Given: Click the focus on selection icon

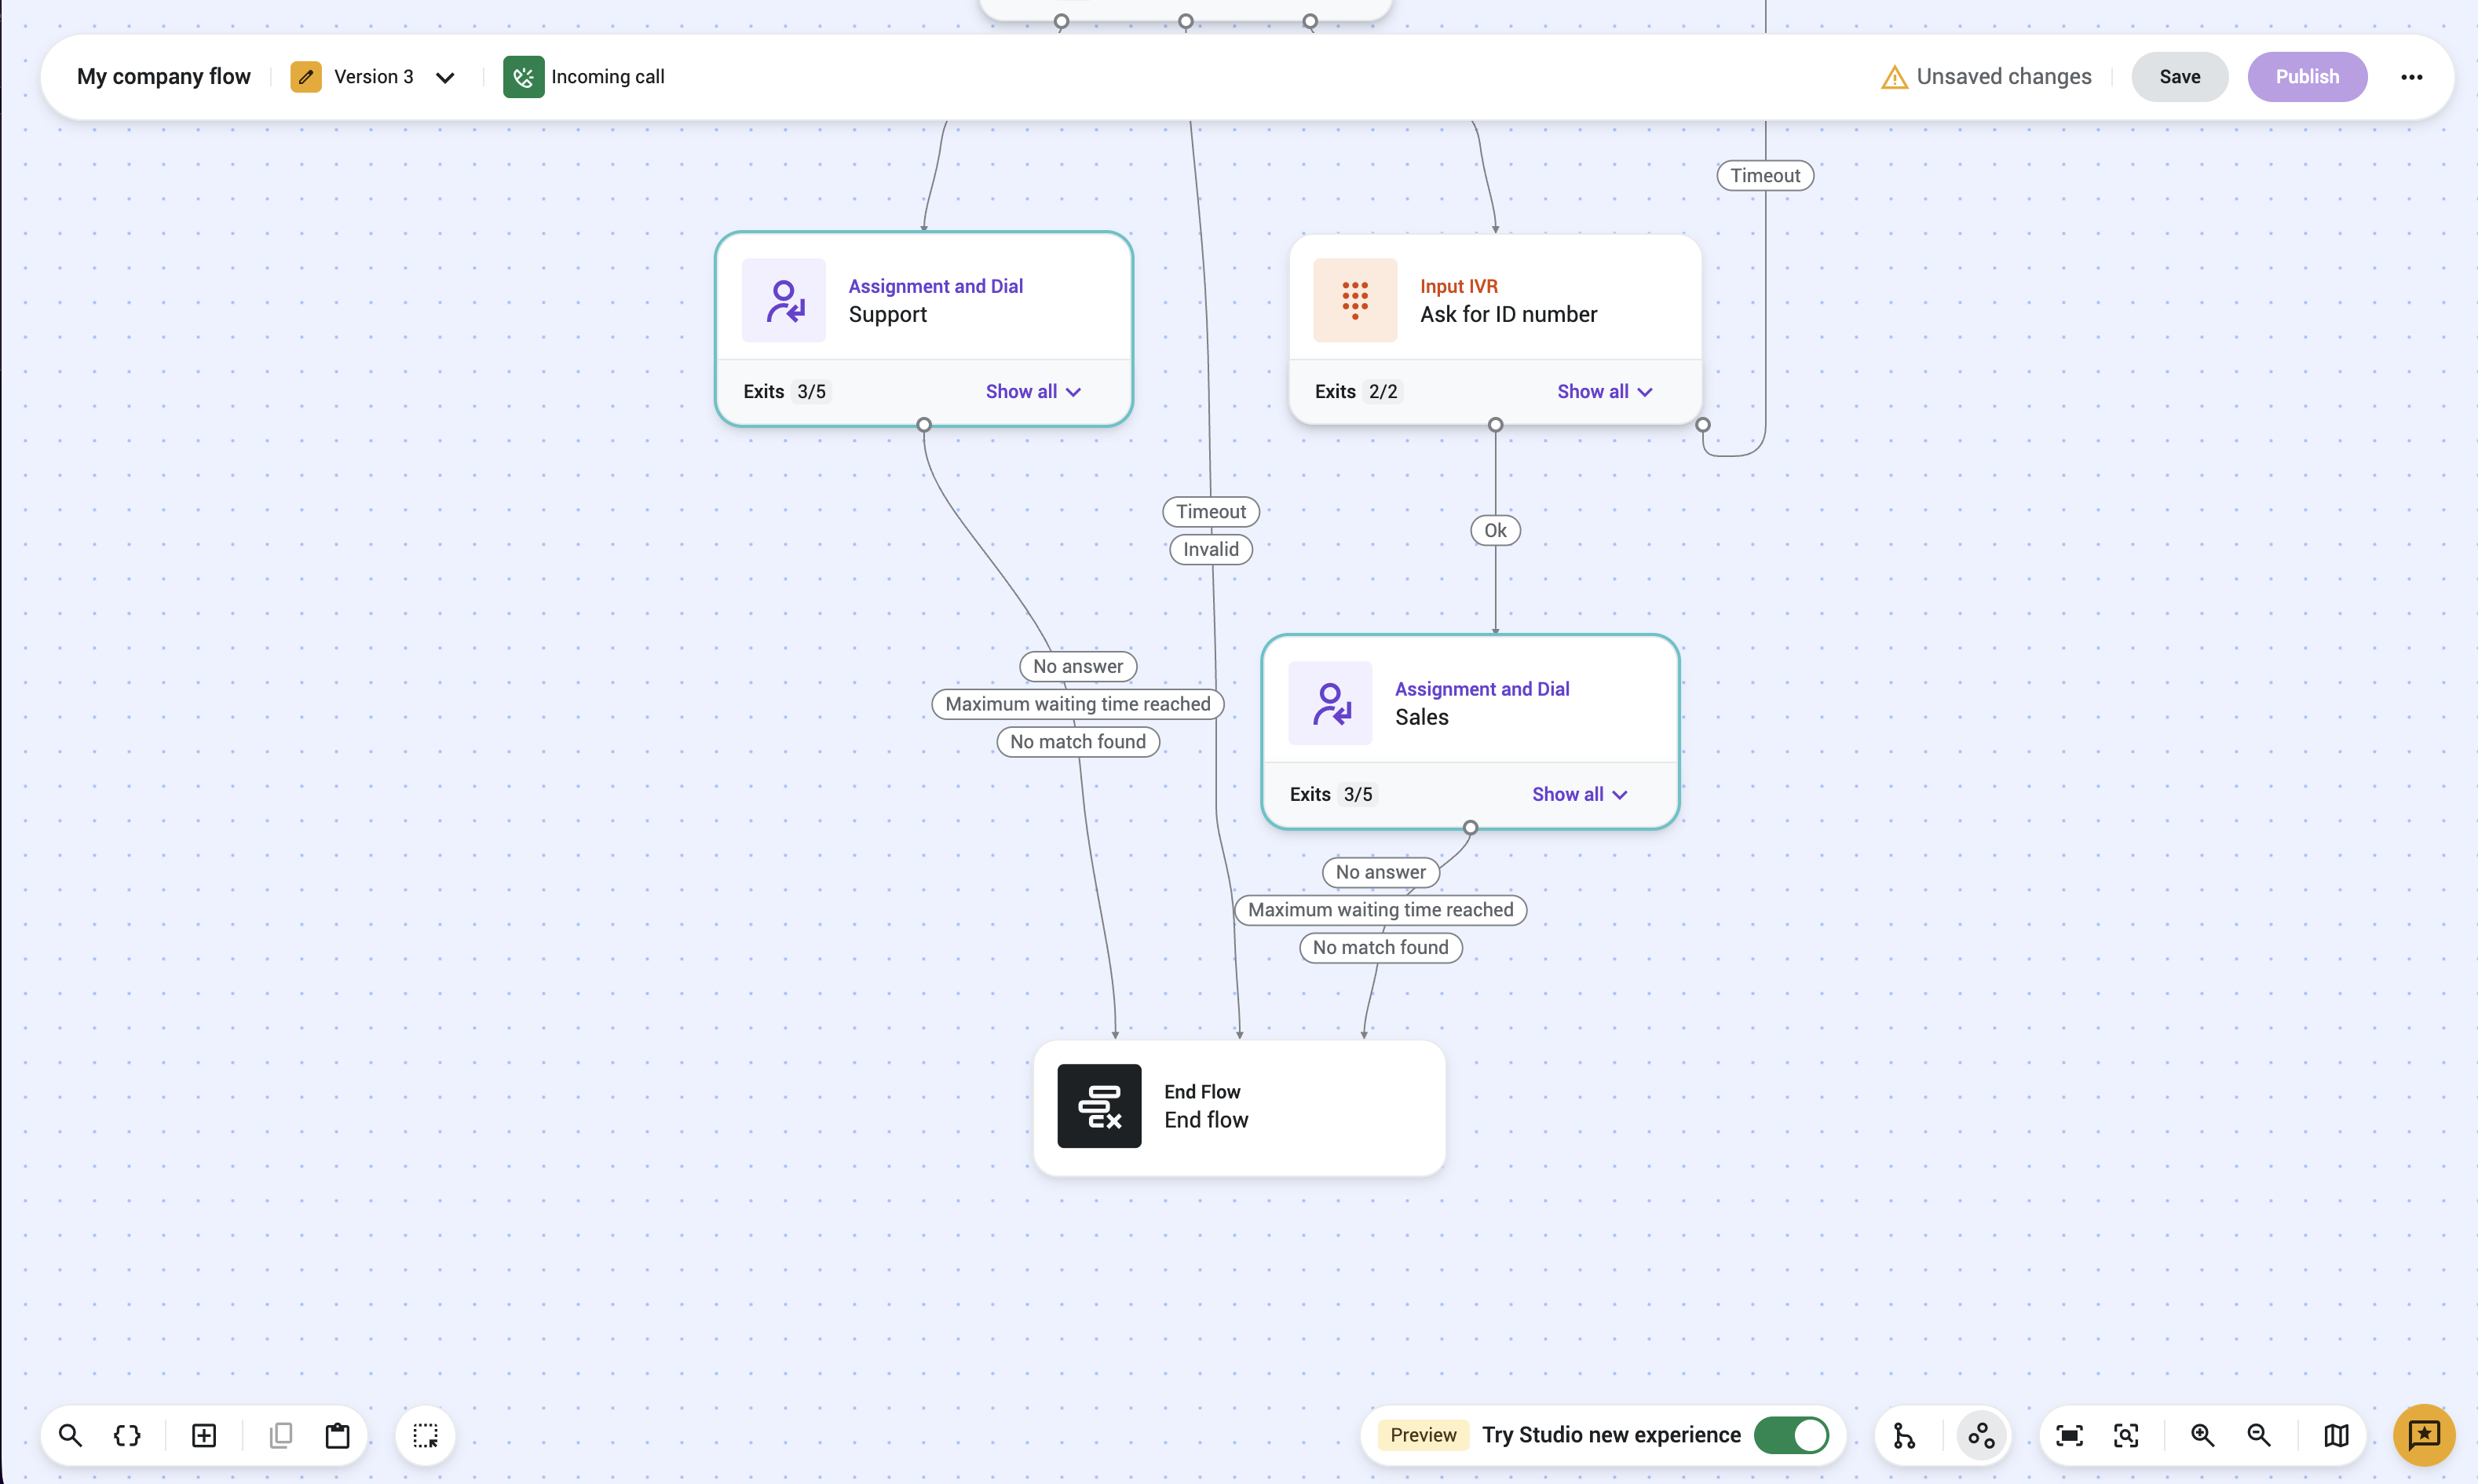Looking at the screenshot, I should point(2126,1436).
